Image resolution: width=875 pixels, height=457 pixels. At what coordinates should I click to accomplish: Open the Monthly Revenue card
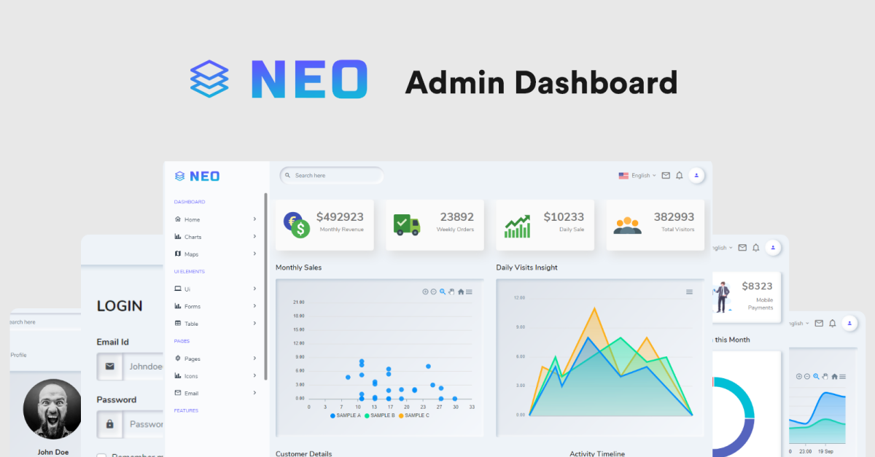click(324, 225)
